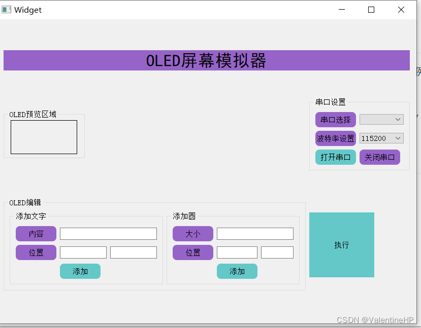Click the size input field beside 大小

254,233
